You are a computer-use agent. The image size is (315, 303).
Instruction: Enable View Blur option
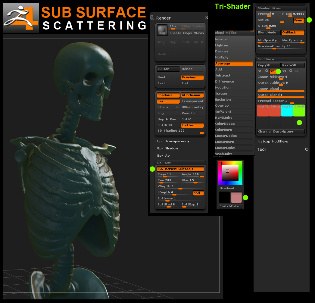coord(192,113)
